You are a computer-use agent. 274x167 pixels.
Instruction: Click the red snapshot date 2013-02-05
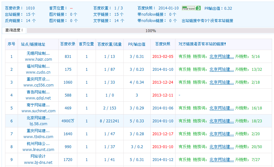point(163,57)
